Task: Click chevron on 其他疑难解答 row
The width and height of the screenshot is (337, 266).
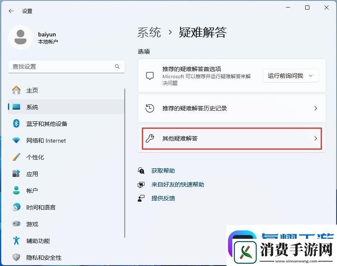Action: pyautogui.click(x=316, y=138)
